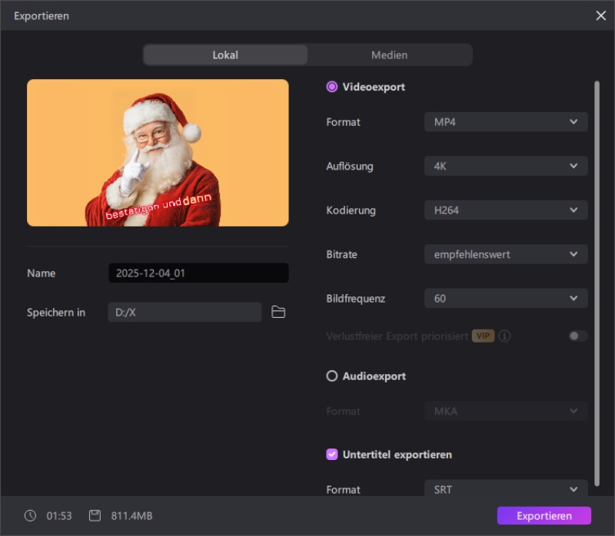Open the subtitle Format dropdown showing SRT
This screenshot has height=536, width=615.
(506, 489)
